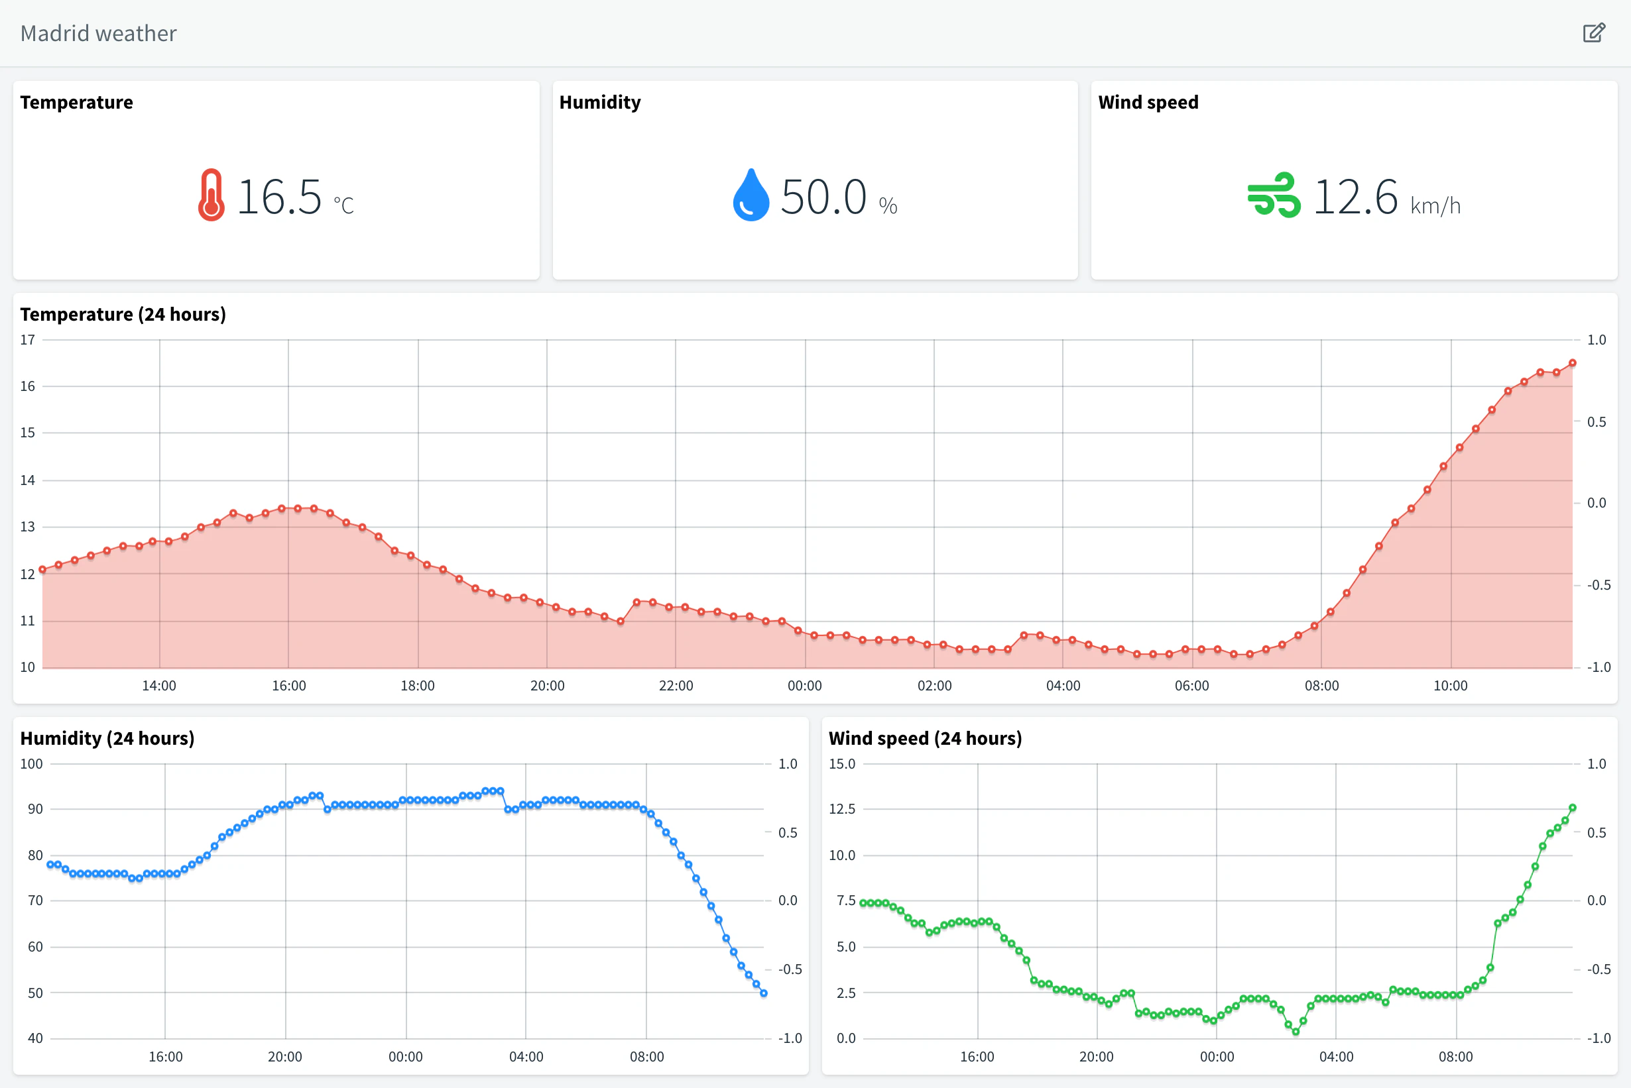This screenshot has height=1088, width=1631.
Task: Click the 16:00 label on wind speed chart axis
Action: tap(977, 1057)
